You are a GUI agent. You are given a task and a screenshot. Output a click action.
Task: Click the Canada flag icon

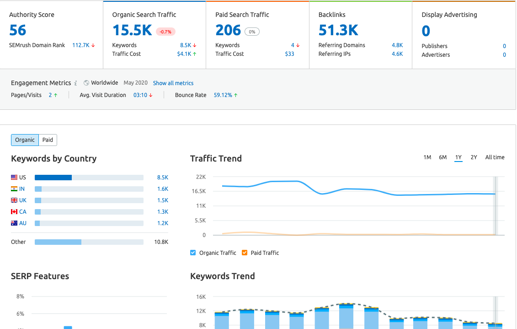14,212
